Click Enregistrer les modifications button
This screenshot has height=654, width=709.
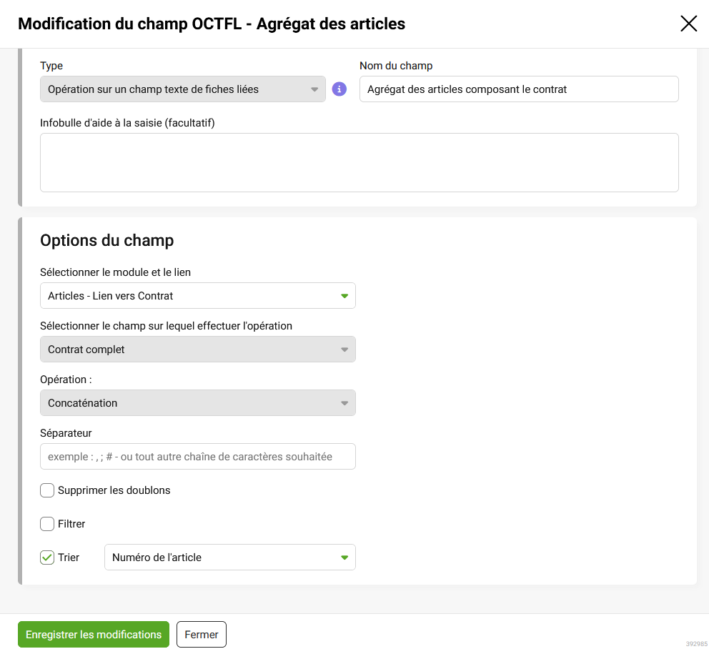[94, 635]
